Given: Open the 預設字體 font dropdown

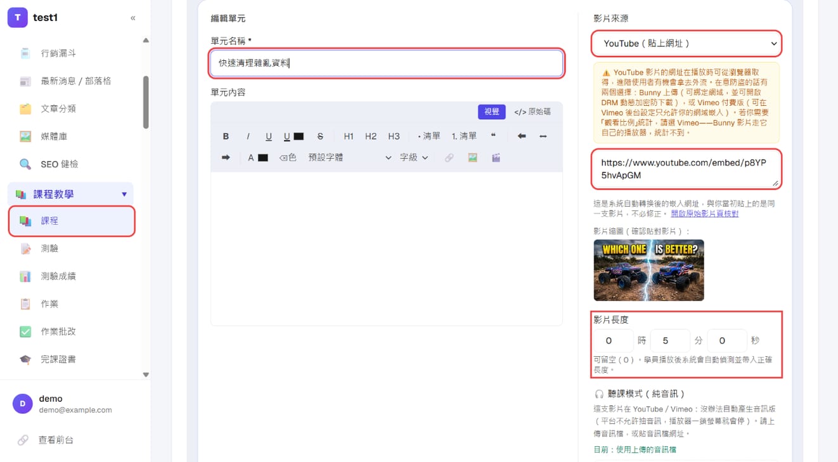Looking at the screenshot, I should [x=350, y=157].
